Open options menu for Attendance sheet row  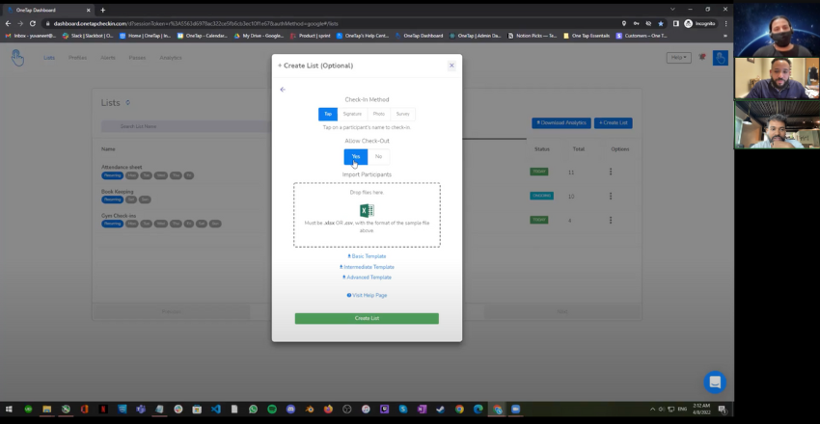coord(610,172)
